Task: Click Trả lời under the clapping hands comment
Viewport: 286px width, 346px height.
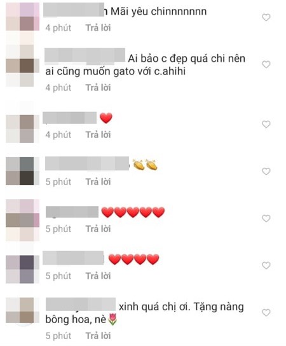Action: tap(98, 182)
